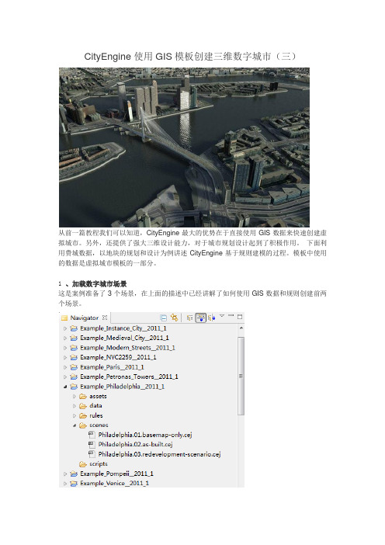The width and height of the screenshot is (385, 545).
Task: Click the last toolbar icon before the view menu
Action: pos(211,318)
